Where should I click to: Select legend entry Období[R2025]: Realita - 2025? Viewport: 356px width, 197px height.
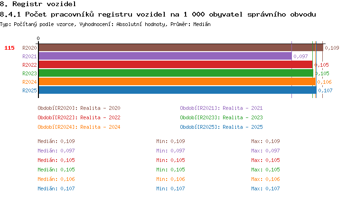[x=221, y=127]
